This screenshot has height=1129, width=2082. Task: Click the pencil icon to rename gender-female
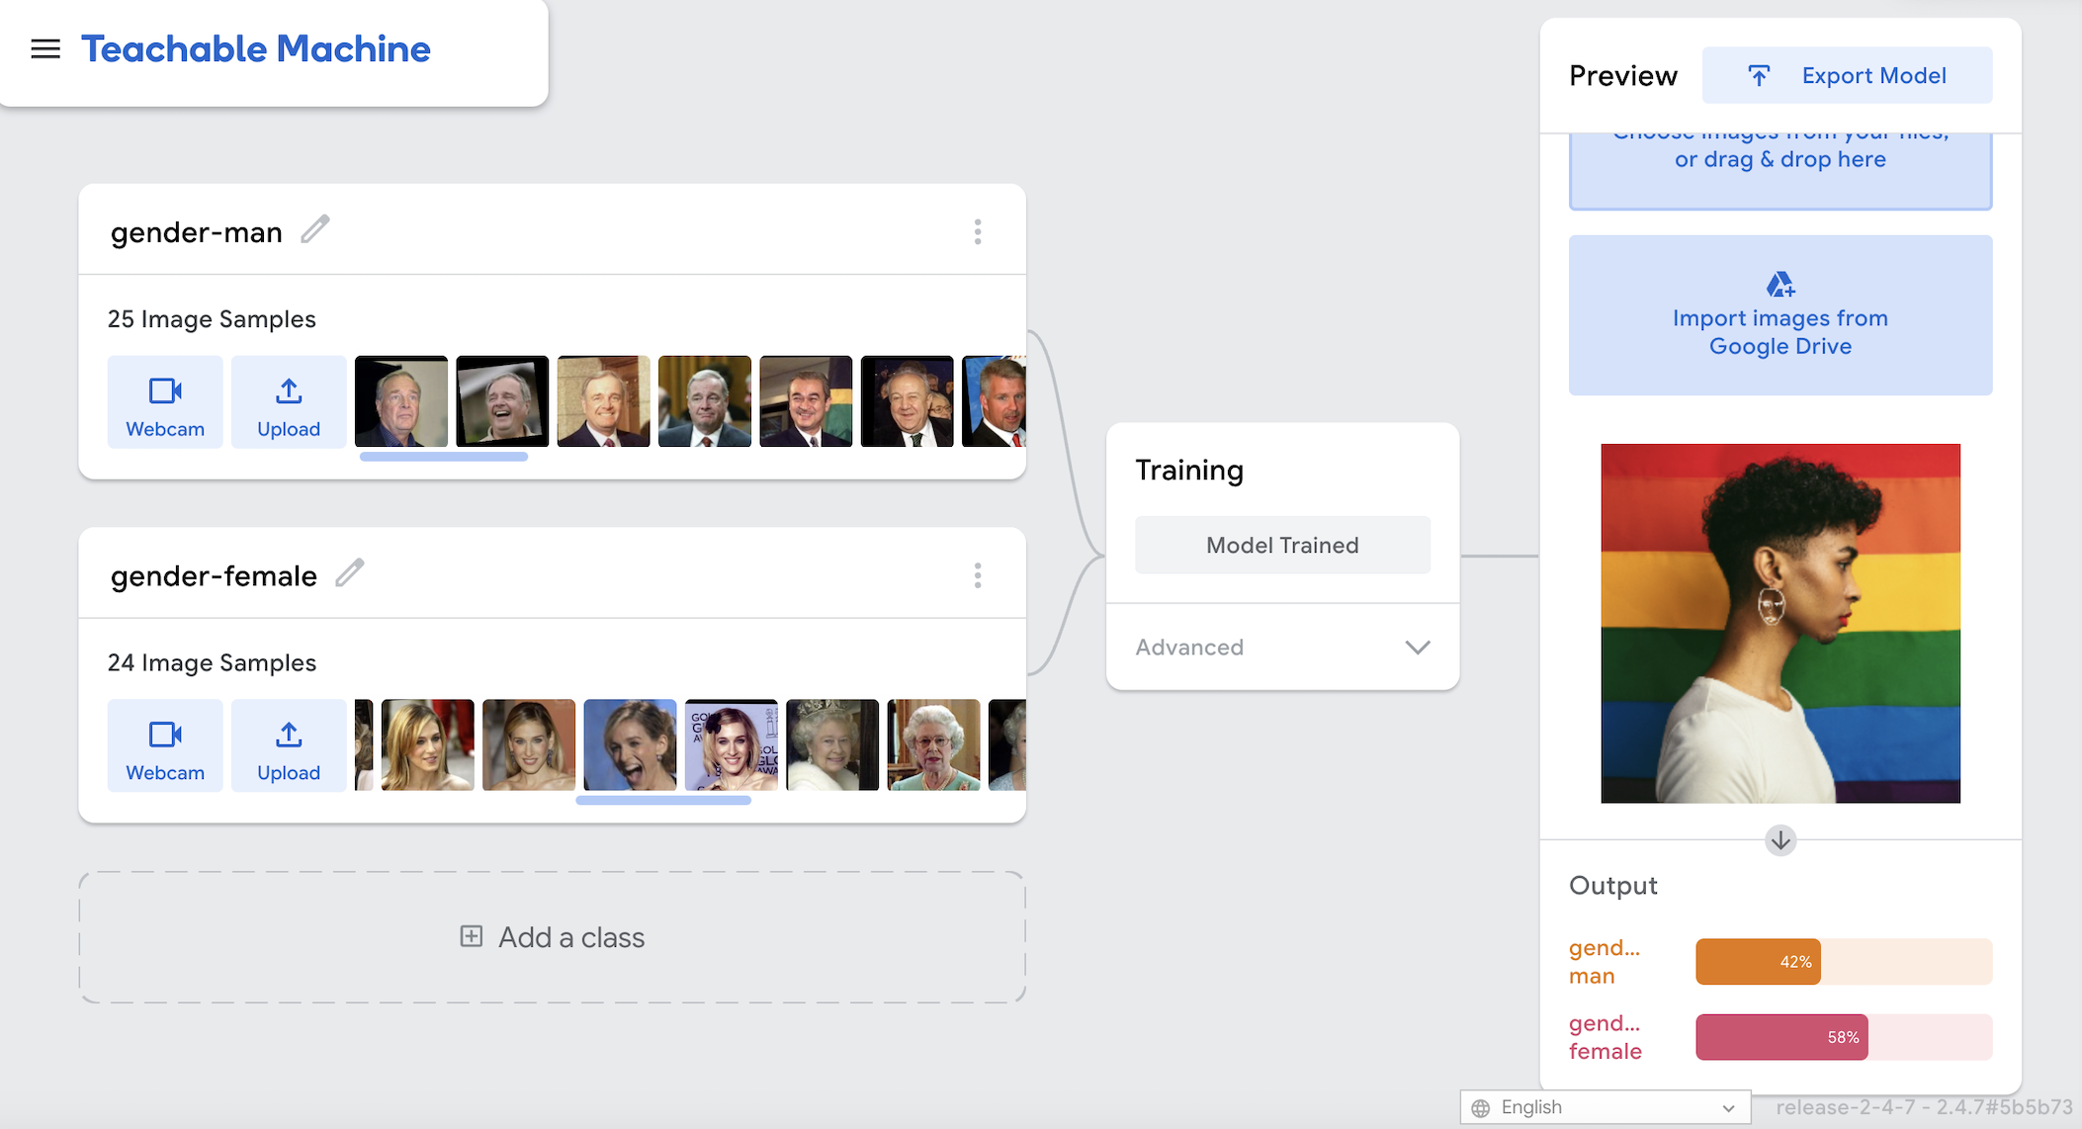(350, 573)
